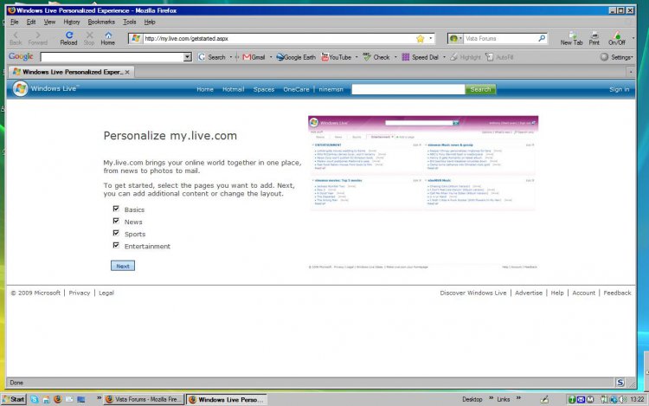Click the Feedback footer link
649x406 pixels.
[x=617, y=293]
